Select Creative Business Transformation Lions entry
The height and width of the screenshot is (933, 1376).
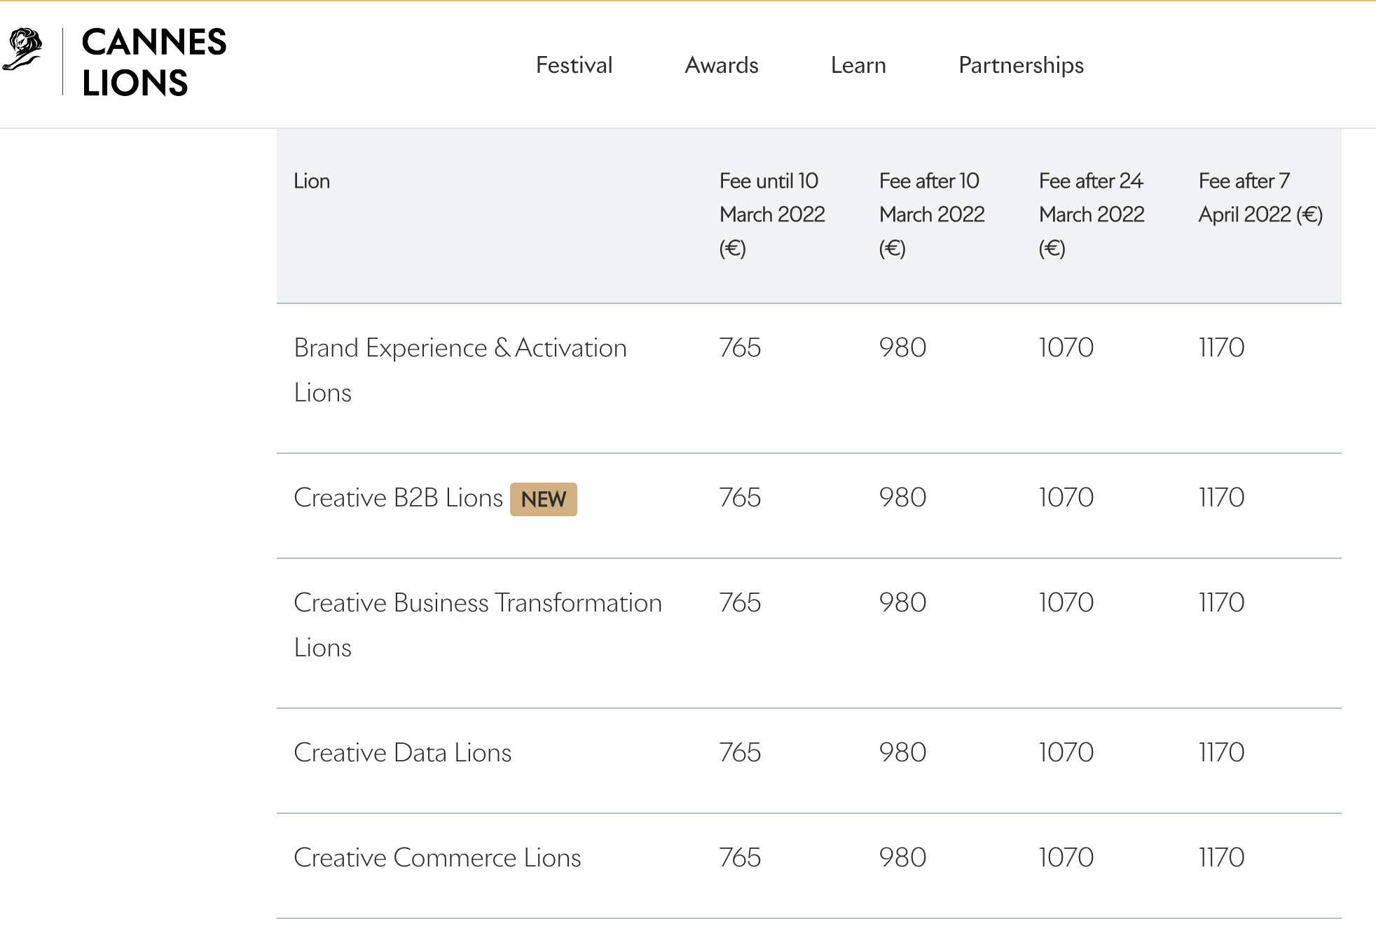(x=477, y=625)
